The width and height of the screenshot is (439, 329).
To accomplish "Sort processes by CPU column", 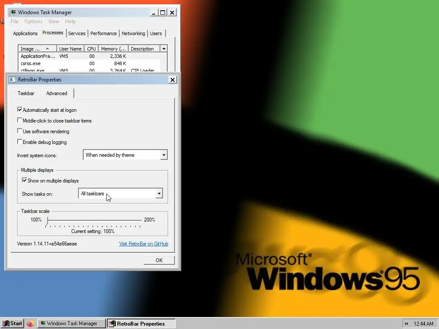I will (x=91, y=49).
